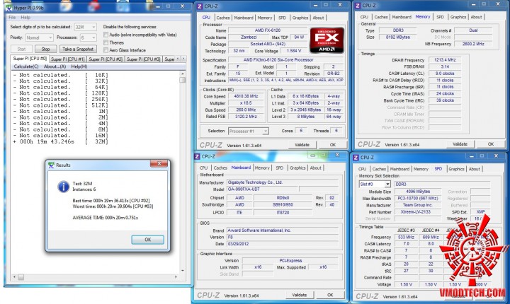Switch to the Super PI [CPU #1] tab
The width and height of the screenshot is (510, 304).
click(68, 59)
